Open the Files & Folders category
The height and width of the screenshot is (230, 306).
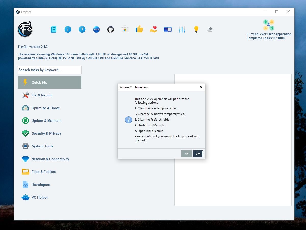click(49, 172)
